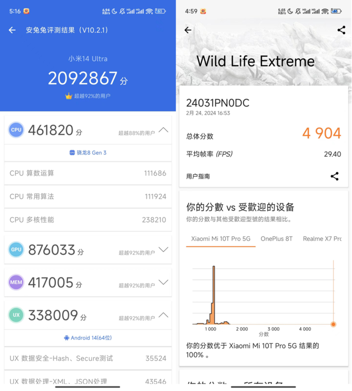Tap the blue CPU score badge icon
Viewport: 352px width, 391px height.
(x=16, y=130)
